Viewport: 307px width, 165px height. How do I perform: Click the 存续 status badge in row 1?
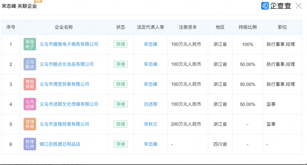point(121,44)
